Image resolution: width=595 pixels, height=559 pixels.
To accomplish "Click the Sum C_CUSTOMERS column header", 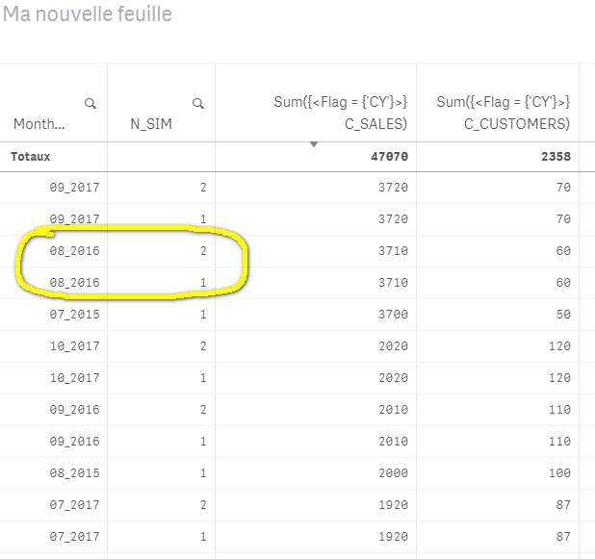I will click(x=504, y=113).
